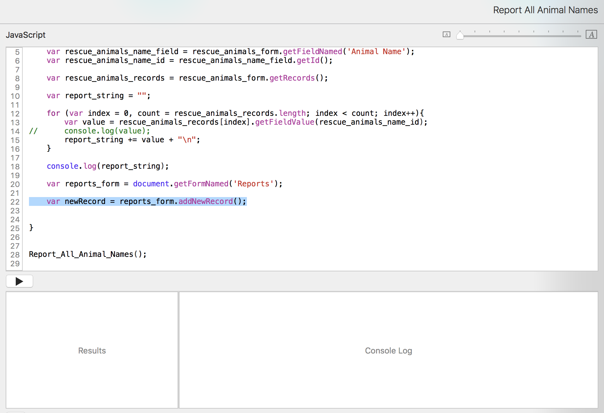604x413 pixels.
Task: Click inside the Results pane
Action: (92, 350)
